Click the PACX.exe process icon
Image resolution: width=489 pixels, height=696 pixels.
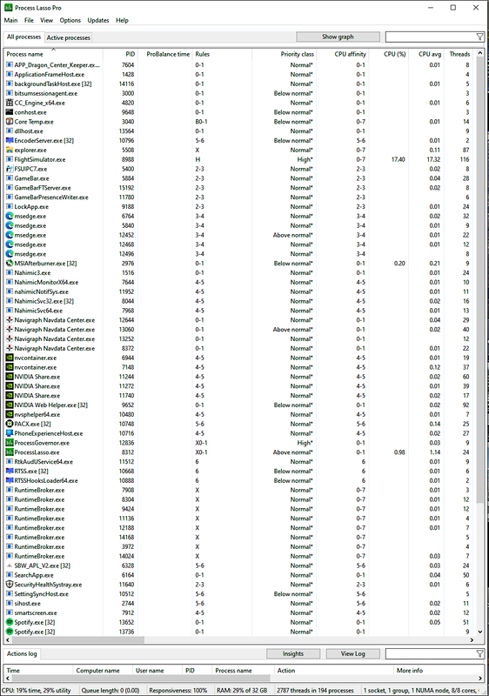pyautogui.click(x=10, y=424)
